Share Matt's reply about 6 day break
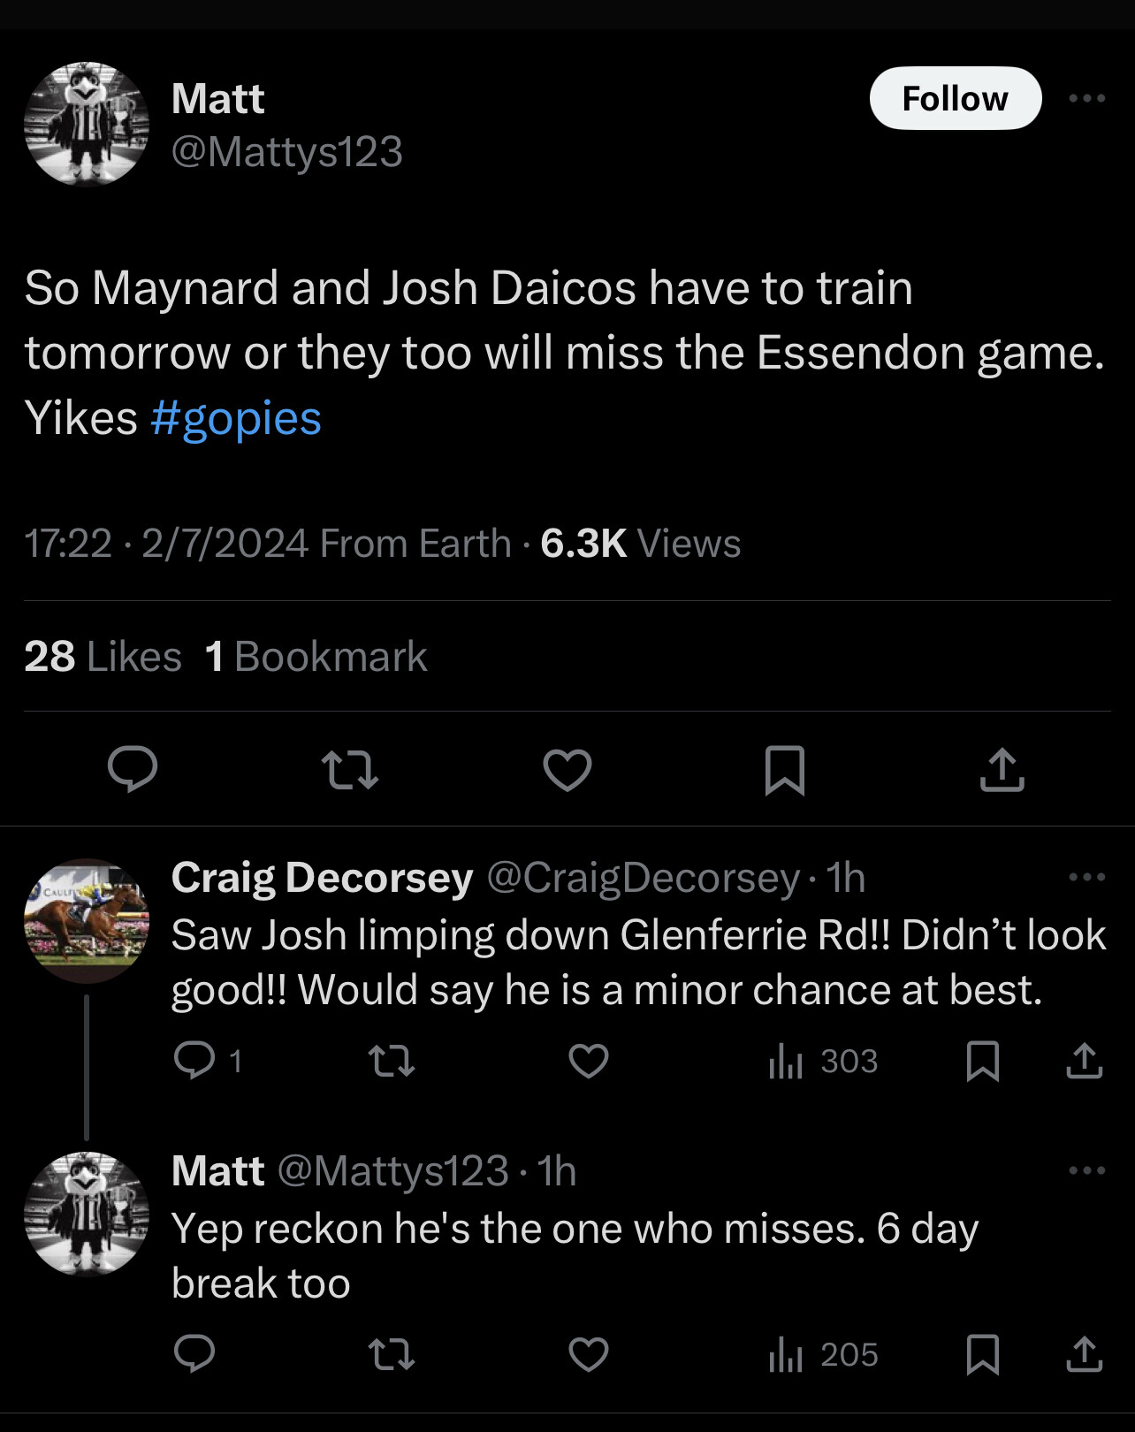The width and height of the screenshot is (1135, 1432). (1085, 1353)
